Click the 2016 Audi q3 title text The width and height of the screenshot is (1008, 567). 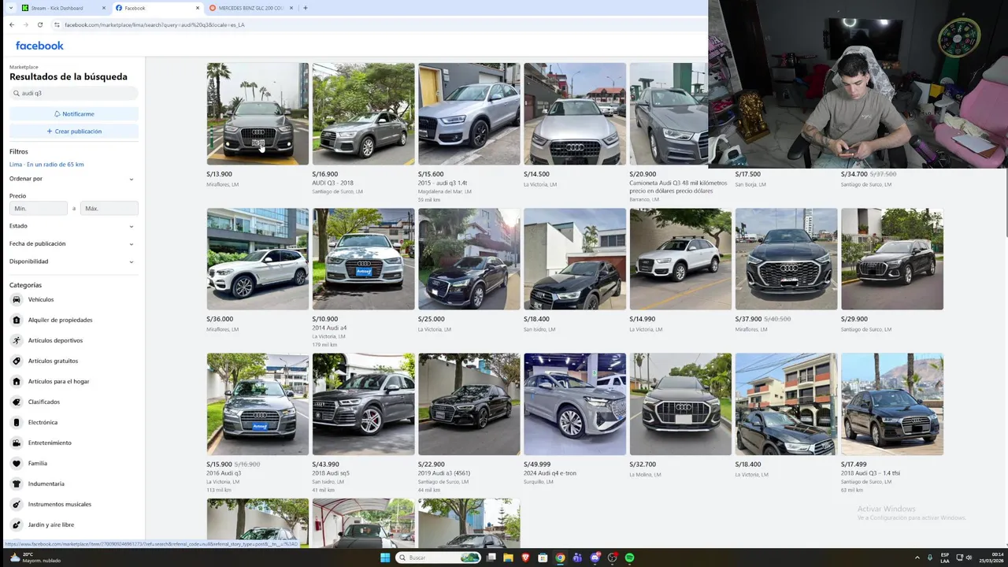(224, 473)
